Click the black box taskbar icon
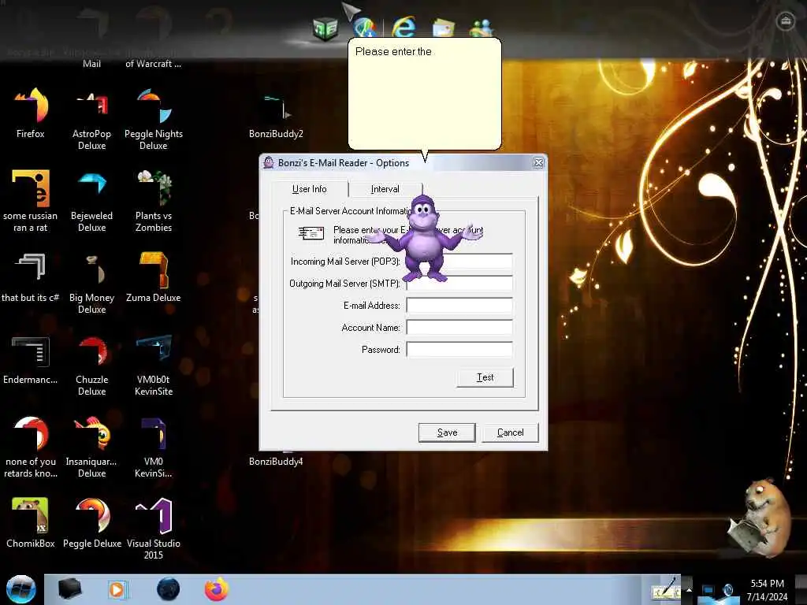 click(69, 589)
